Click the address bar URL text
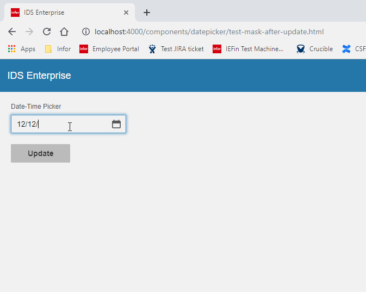 click(209, 32)
